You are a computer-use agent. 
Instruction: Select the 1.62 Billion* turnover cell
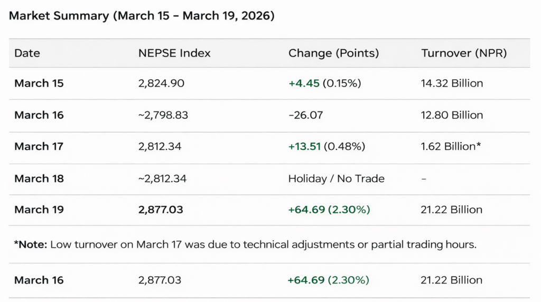point(451,146)
